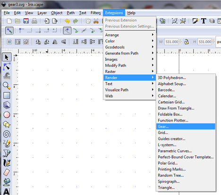Choose Function Plotter... menu entry
The width and height of the screenshot is (221, 195).
186,121
